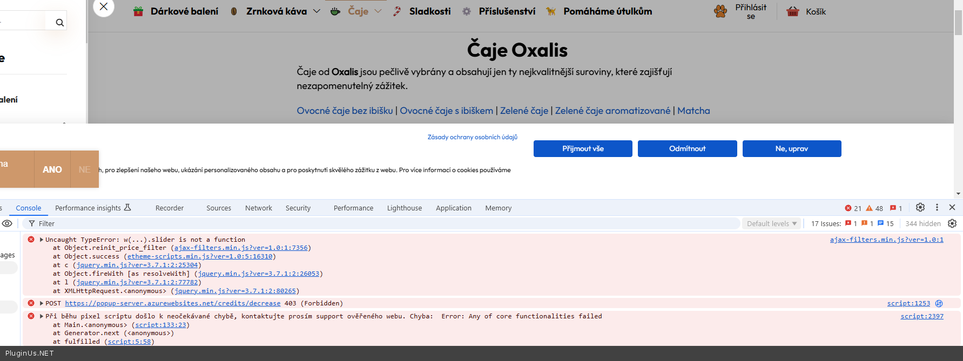Switch to the Network tab
This screenshot has width=963, height=361.
[258, 208]
